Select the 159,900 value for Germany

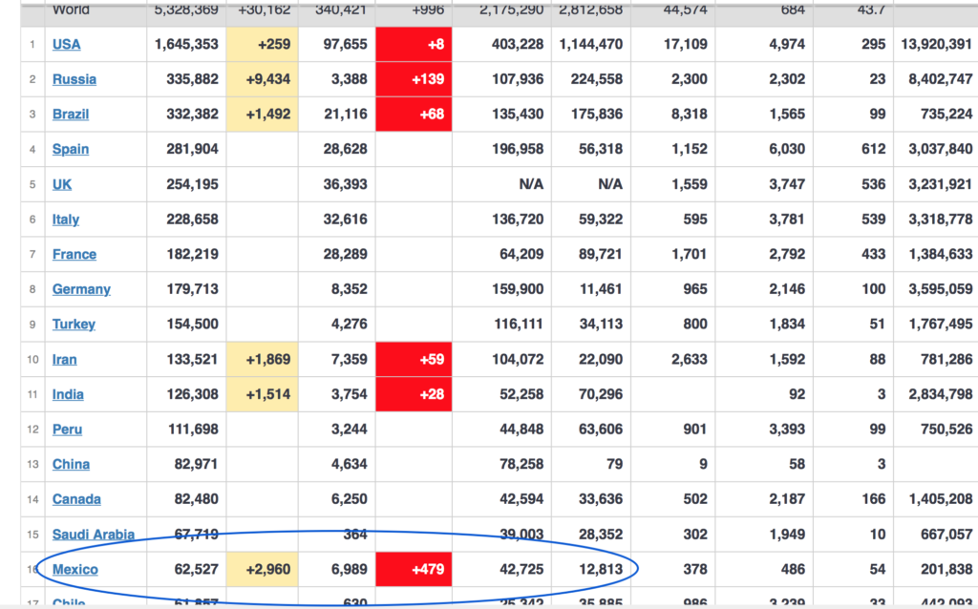pyautogui.click(x=518, y=289)
